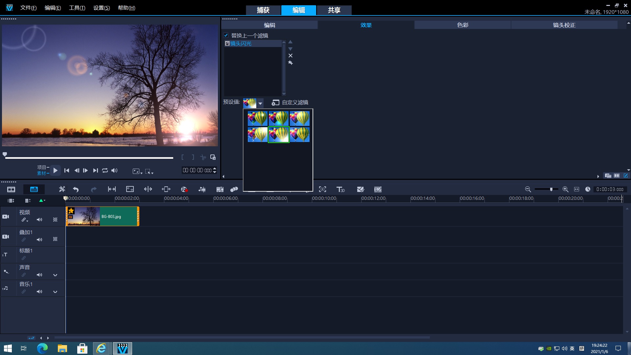Mute the 声音 track
Screen dimensions: 631x355
click(x=39, y=275)
